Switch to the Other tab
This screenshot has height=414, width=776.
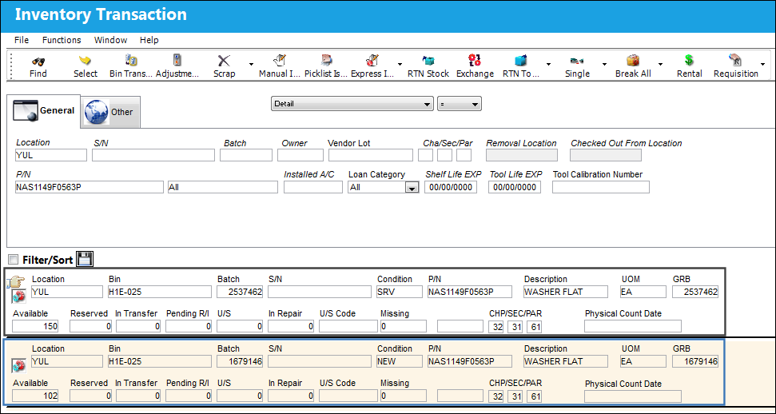click(109, 112)
